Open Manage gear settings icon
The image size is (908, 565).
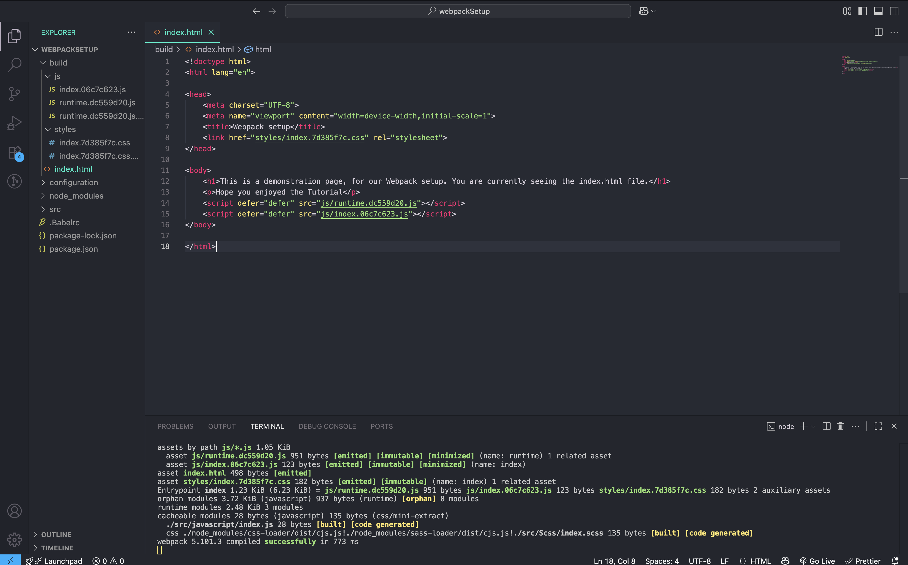pyautogui.click(x=14, y=540)
